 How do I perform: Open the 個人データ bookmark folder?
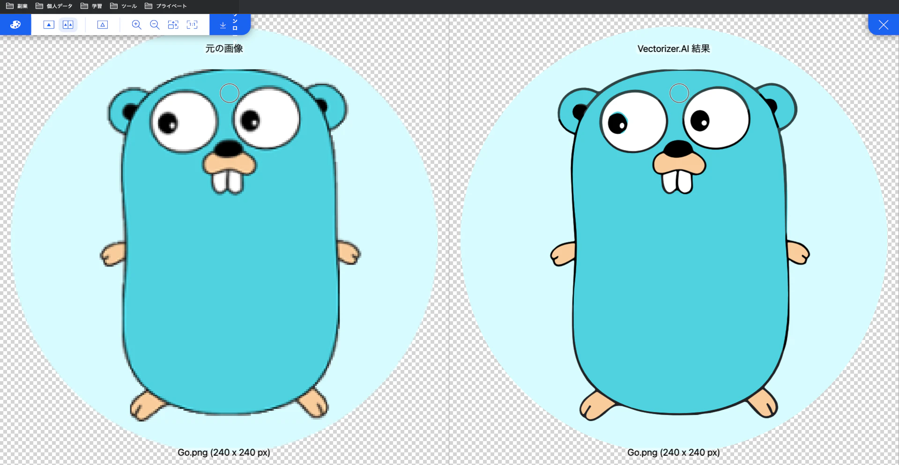(x=54, y=6)
